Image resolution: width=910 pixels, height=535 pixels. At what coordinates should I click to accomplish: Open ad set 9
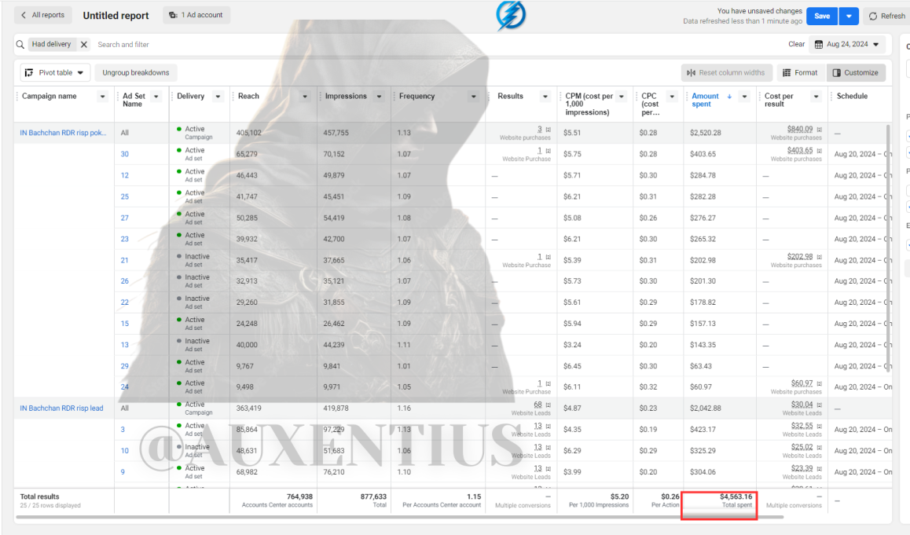pos(123,472)
